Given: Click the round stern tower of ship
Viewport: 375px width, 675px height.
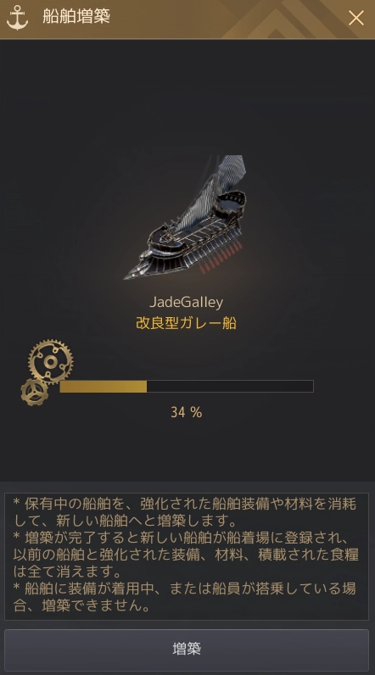Looking at the screenshot, I should click(232, 204).
